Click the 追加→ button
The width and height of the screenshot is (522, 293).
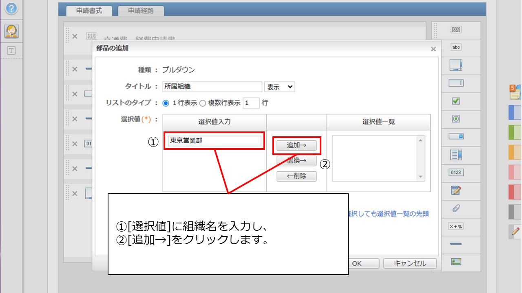pos(296,145)
